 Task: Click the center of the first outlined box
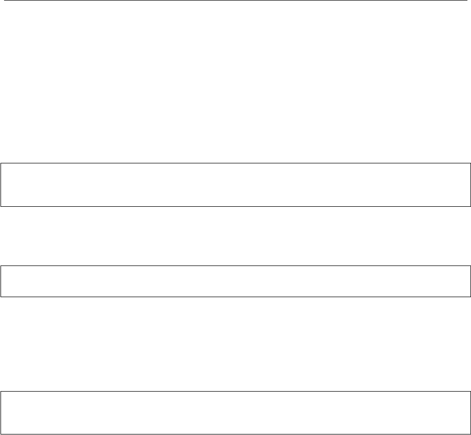(235, 185)
